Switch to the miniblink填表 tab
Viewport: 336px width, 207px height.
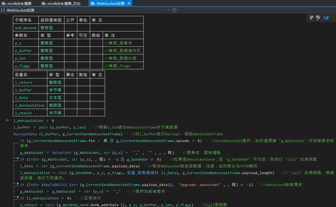click(17, 3)
